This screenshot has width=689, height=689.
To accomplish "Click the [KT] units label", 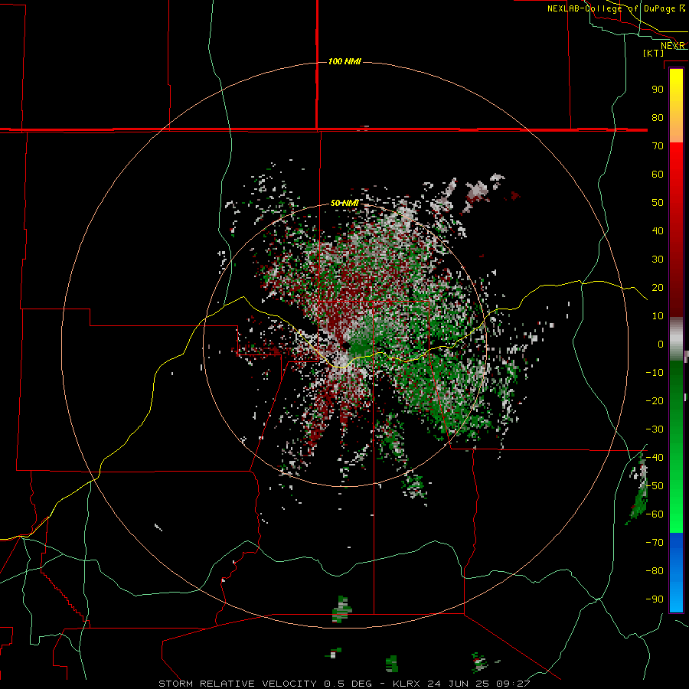I will [653, 53].
